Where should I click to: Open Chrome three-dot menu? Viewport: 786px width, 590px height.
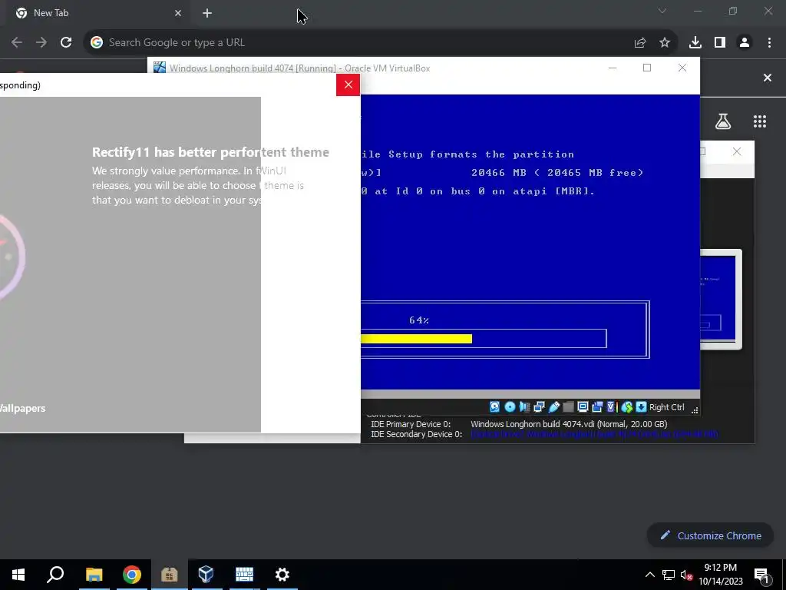coord(769,43)
